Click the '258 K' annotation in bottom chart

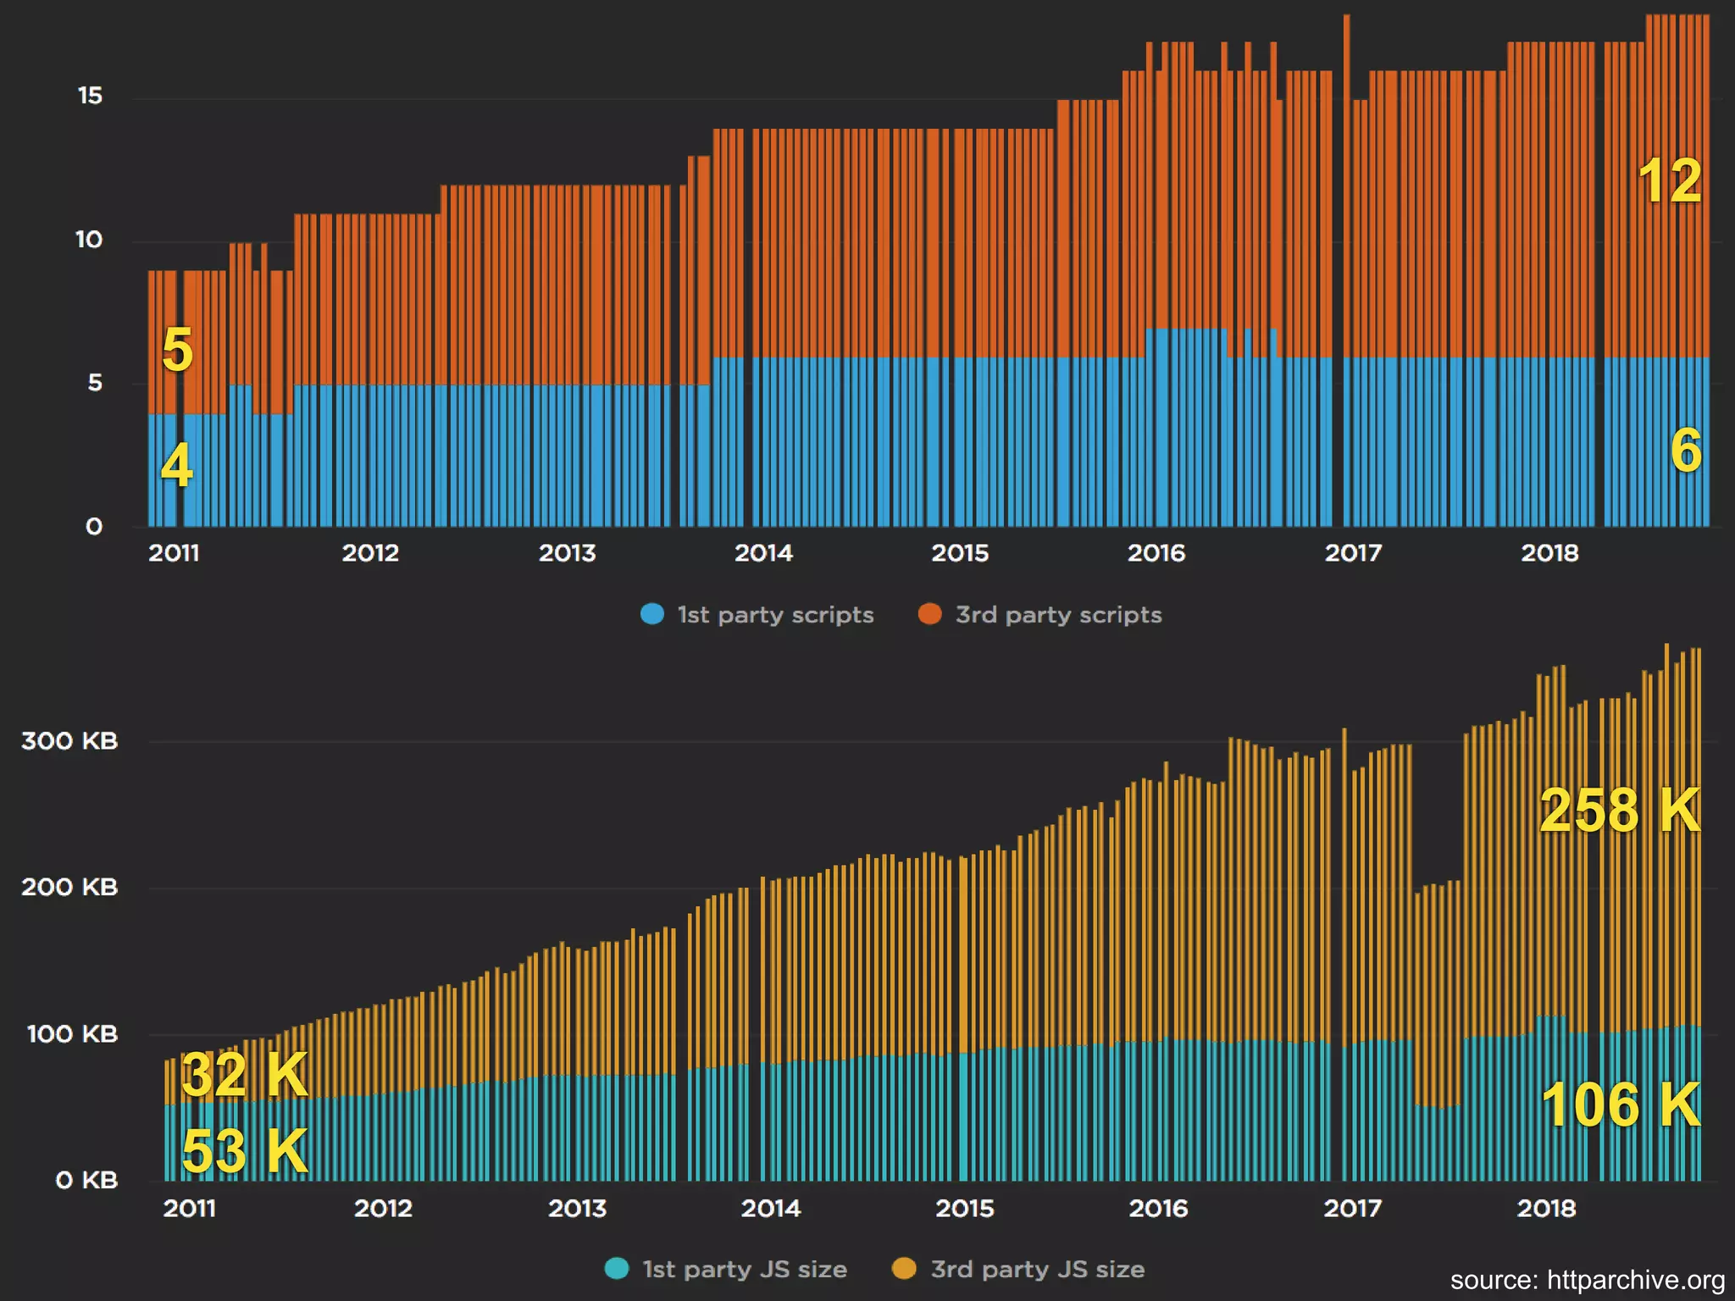tap(1619, 811)
